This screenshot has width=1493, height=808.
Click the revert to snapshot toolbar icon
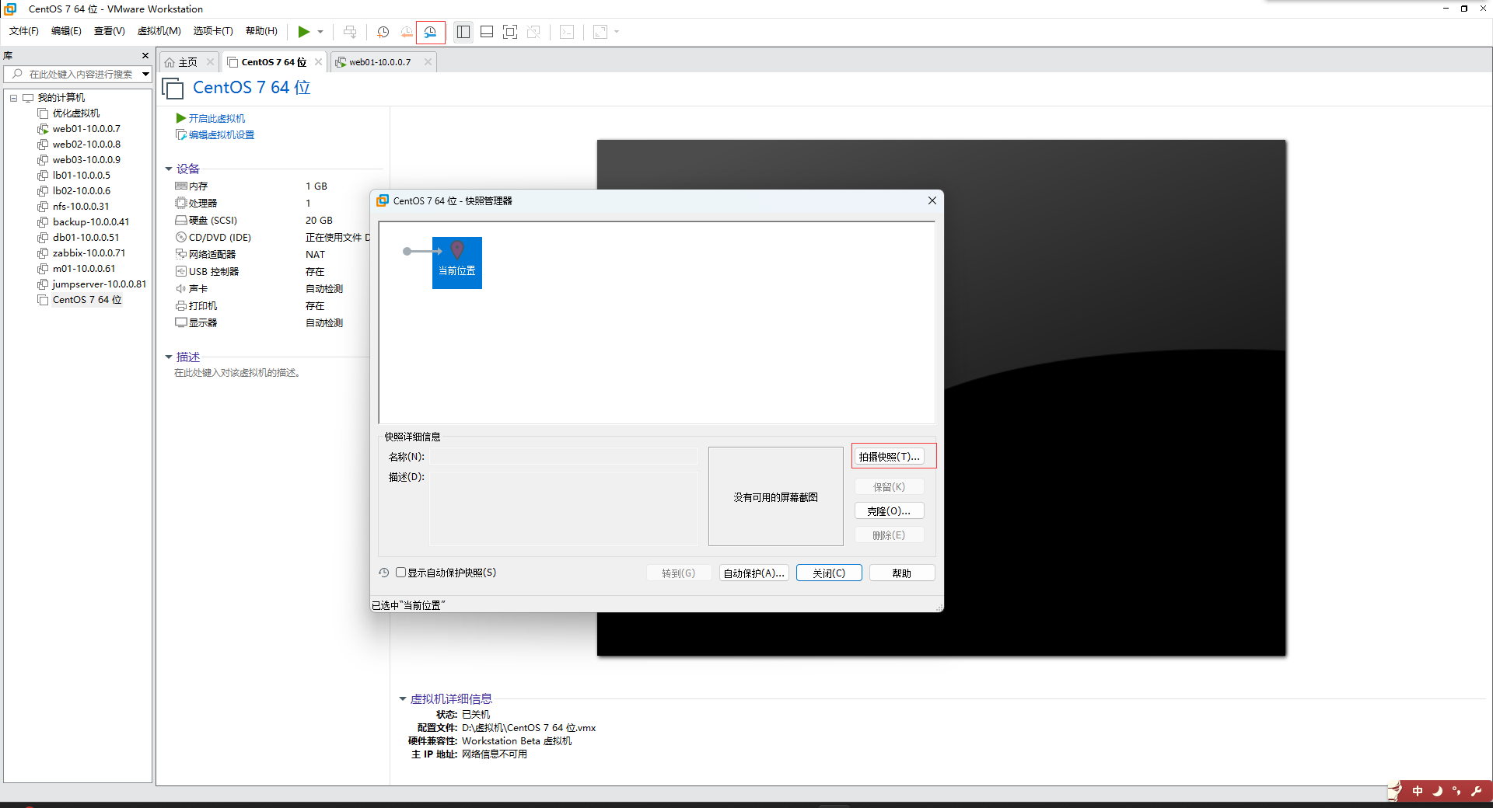407,32
